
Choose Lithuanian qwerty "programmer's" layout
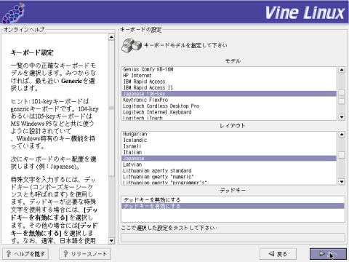pyautogui.click(x=229, y=182)
